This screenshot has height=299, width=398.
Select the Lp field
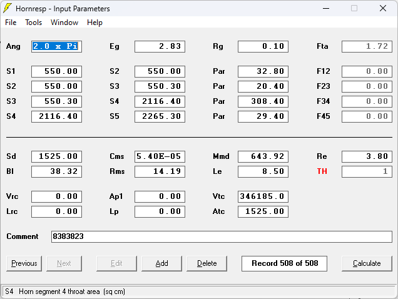point(160,211)
